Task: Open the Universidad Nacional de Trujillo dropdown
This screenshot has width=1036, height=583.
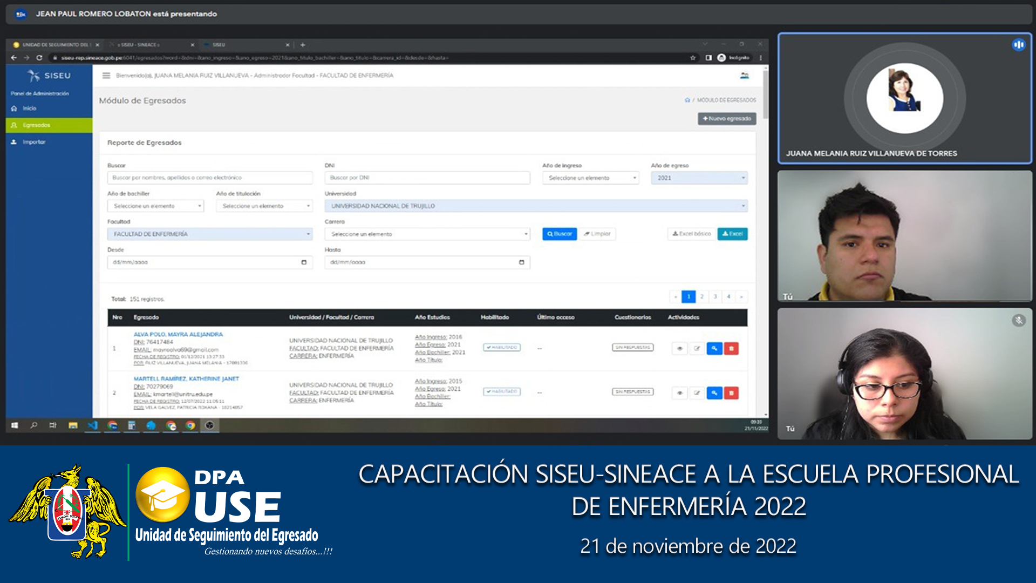Action: (536, 206)
